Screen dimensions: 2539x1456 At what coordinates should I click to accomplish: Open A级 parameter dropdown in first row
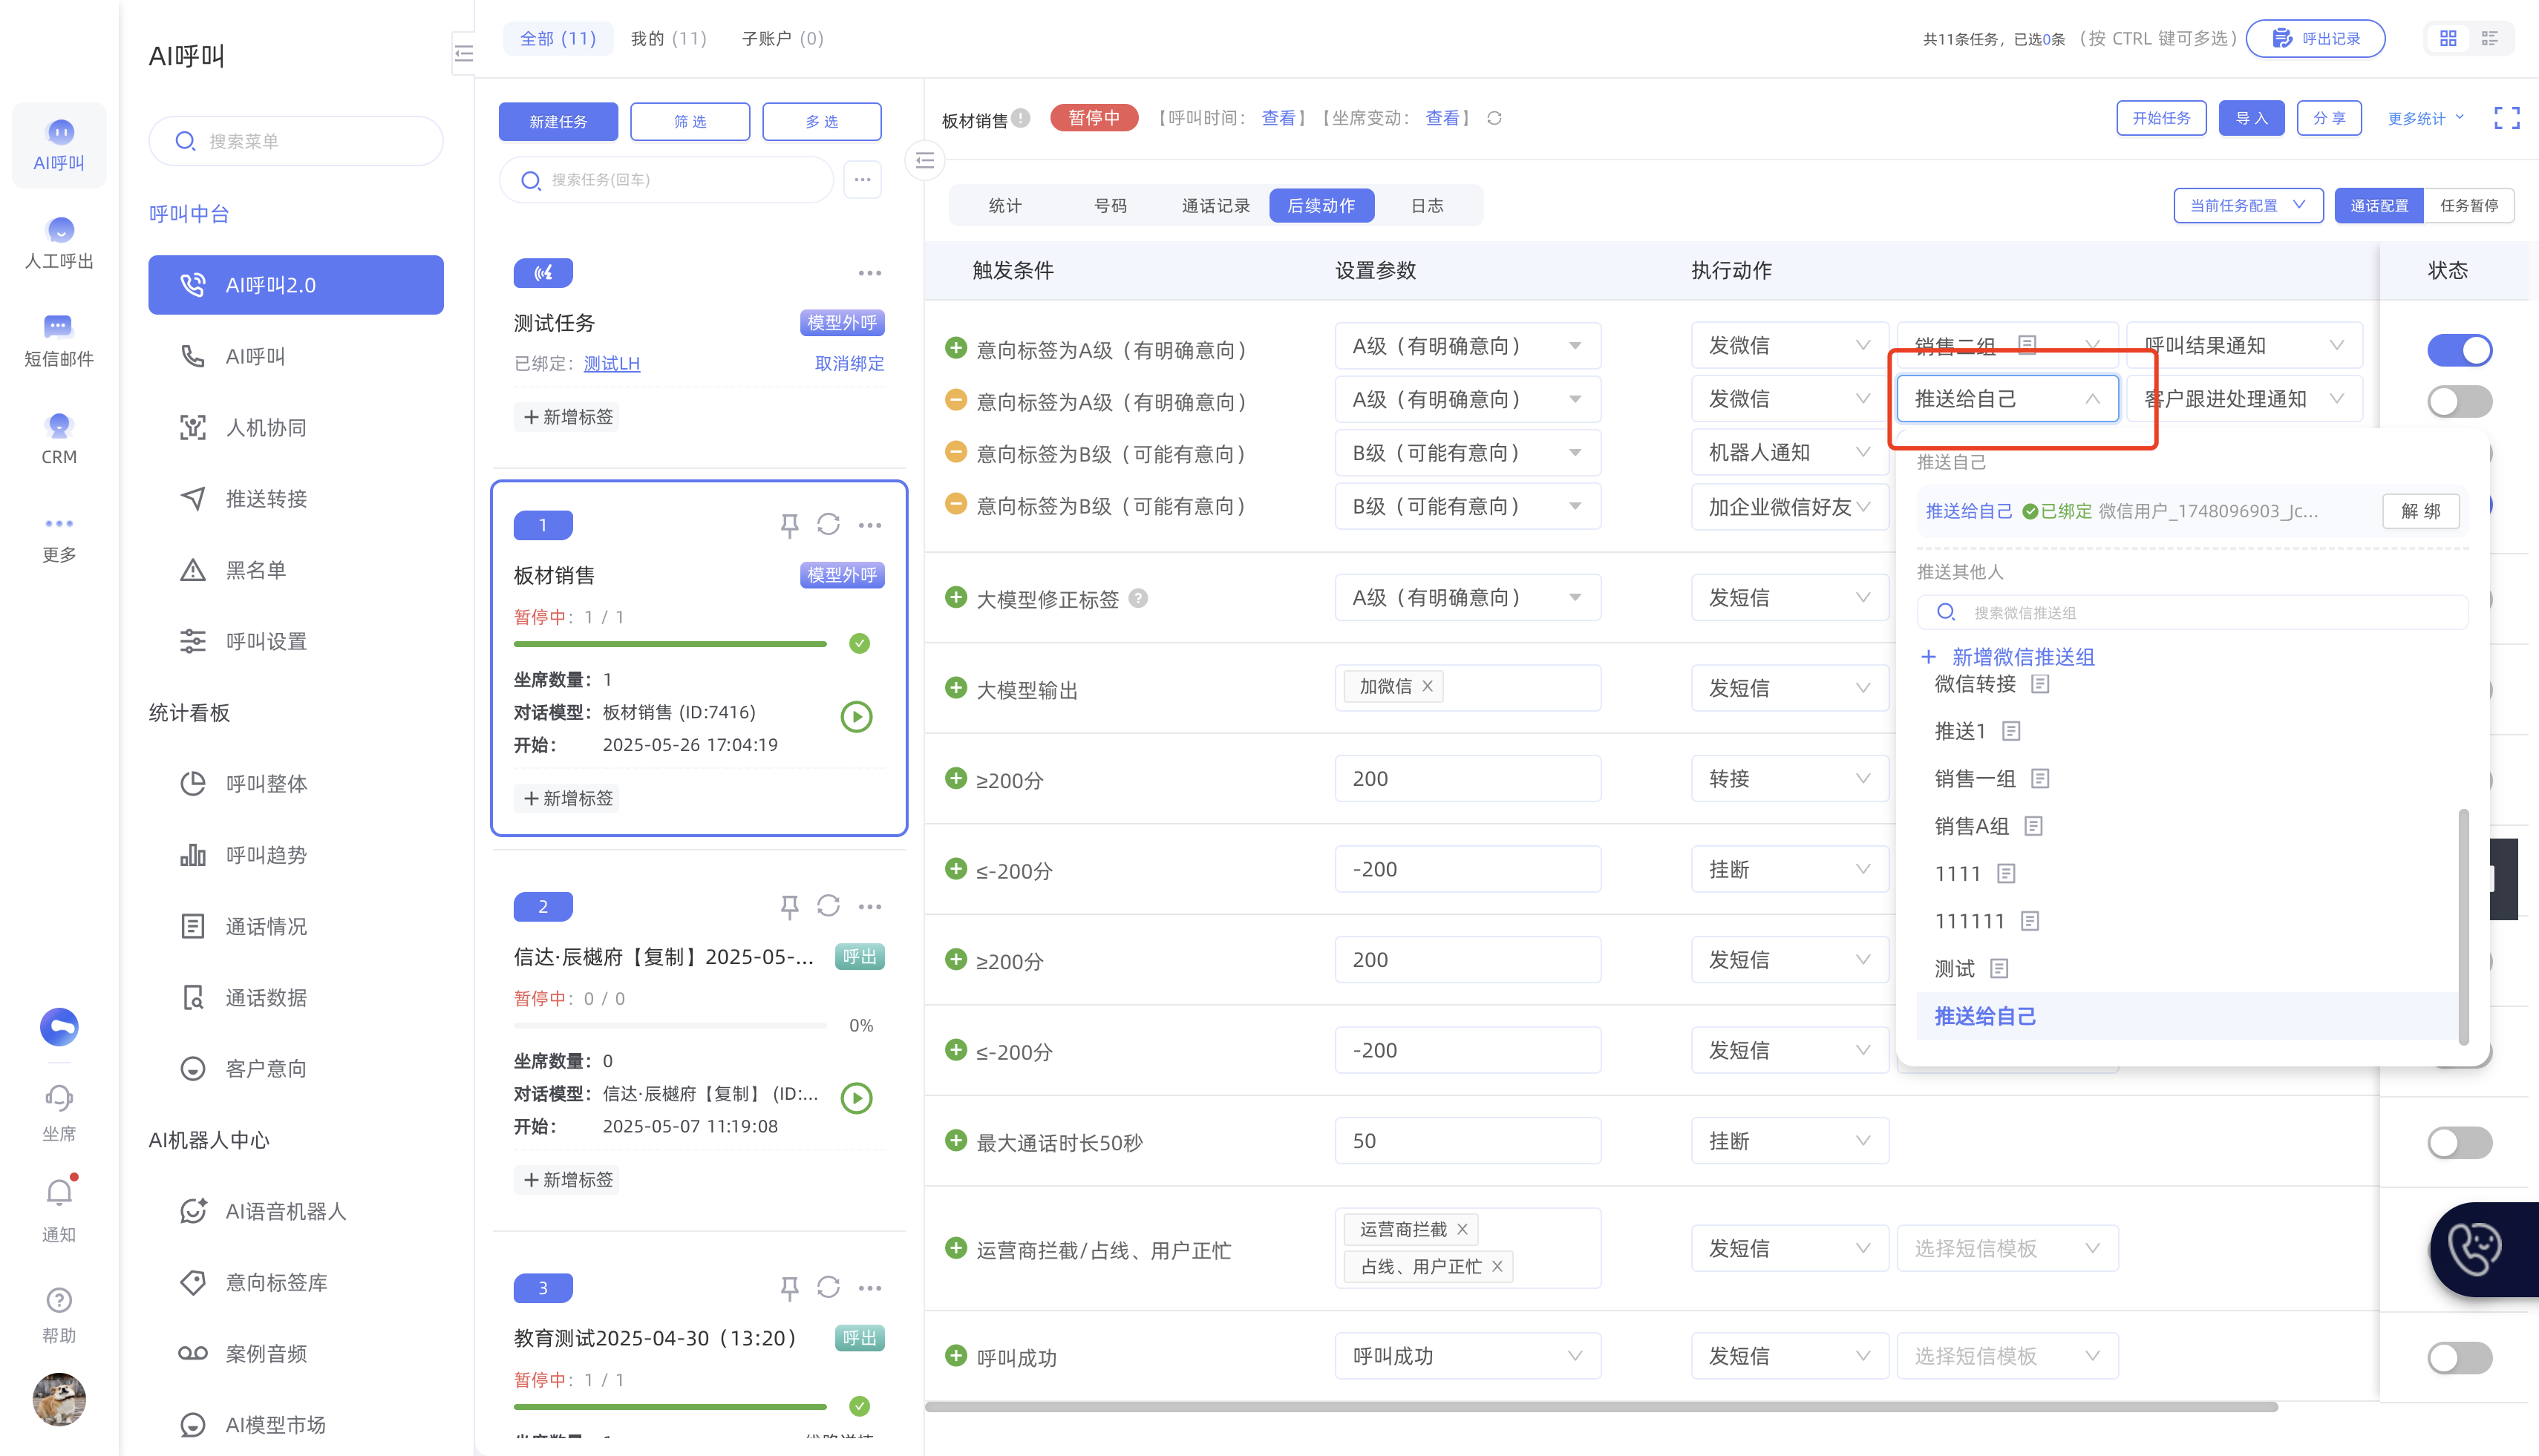(x=1468, y=346)
